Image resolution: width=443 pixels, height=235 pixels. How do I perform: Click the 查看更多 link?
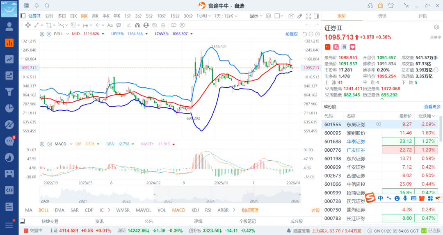coord(432,107)
